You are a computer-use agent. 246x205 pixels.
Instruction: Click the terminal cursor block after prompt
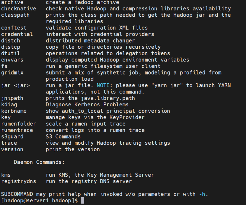[82, 201]
